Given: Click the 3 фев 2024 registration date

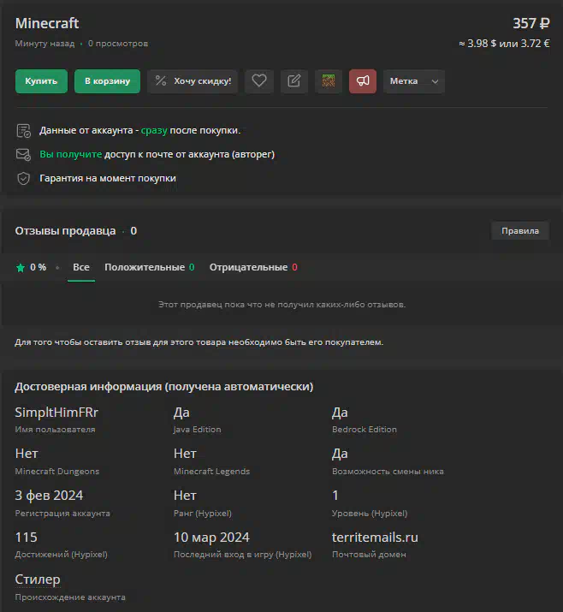Looking at the screenshot, I should (49, 496).
